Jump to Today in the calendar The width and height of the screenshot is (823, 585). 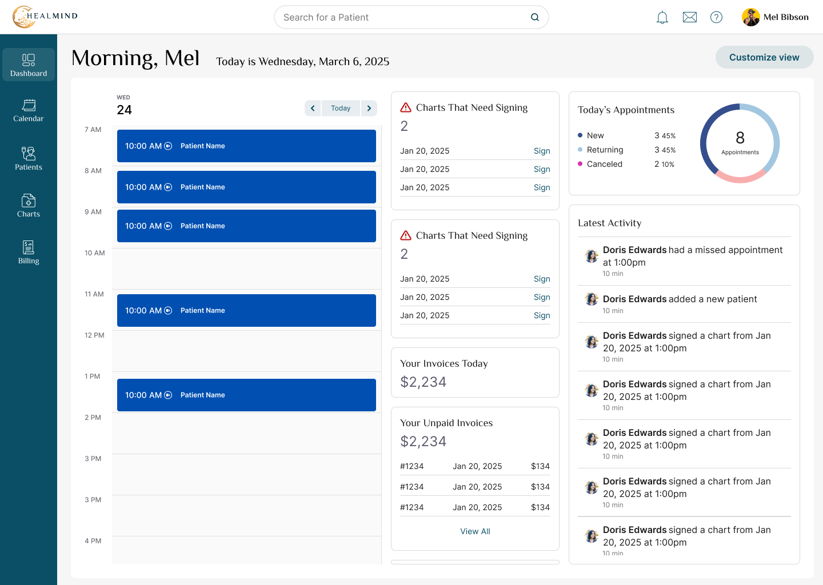(341, 108)
